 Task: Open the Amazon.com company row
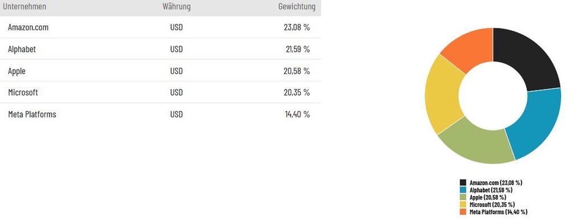click(x=160, y=27)
